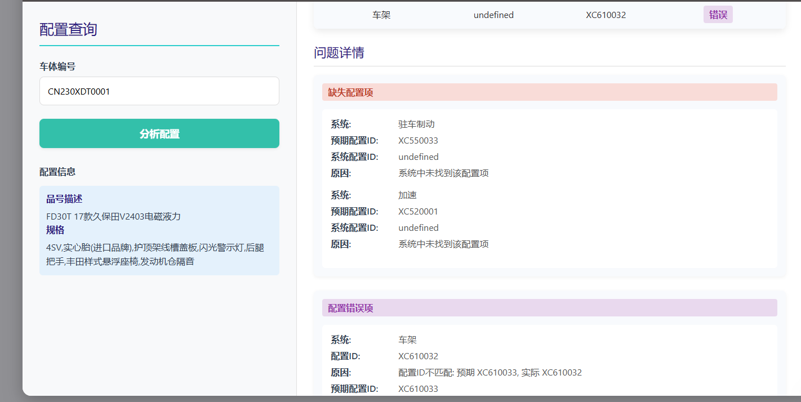The width and height of the screenshot is (801, 402).
Task: Click the 配置信息 section label
Action: (x=57, y=172)
